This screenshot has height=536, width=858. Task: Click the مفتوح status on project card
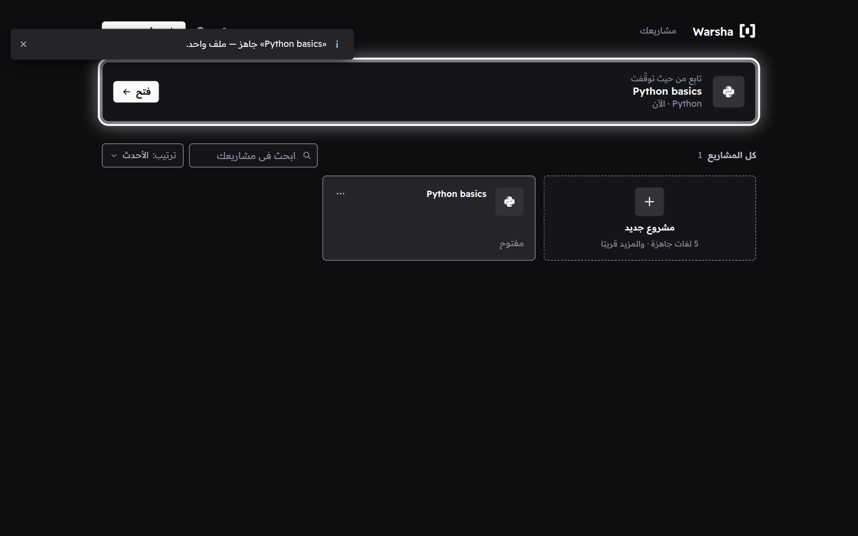coord(512,243)
